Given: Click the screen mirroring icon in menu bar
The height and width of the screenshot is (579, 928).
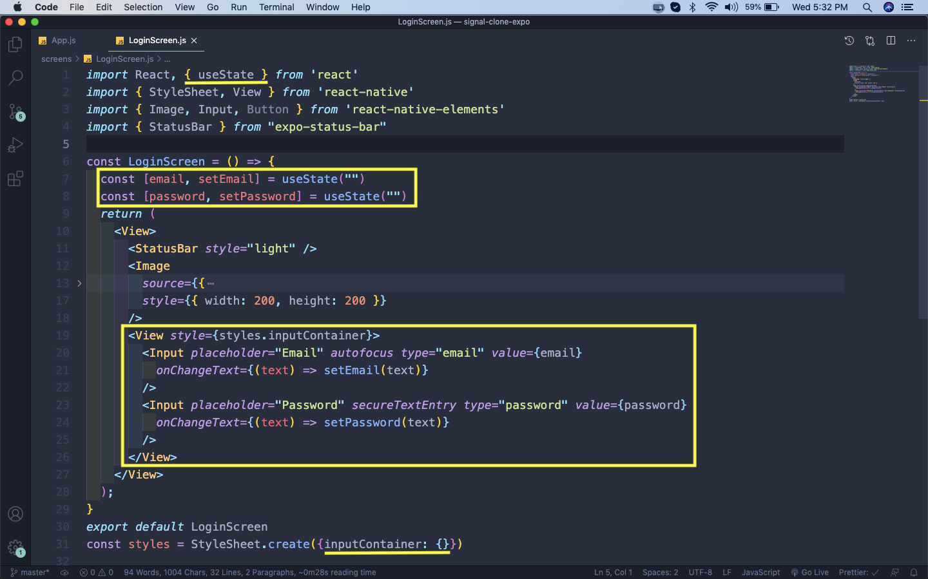Looking at the screenshot, I should pos(658,7).
